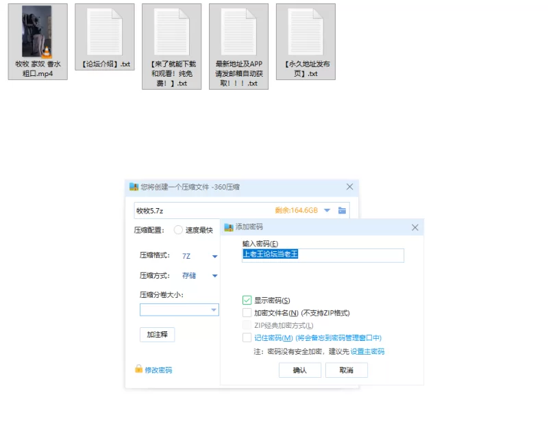Click the 剩余:164.6GB free space text
Screen dimensions: 548x447
click(x=297, y=210)
